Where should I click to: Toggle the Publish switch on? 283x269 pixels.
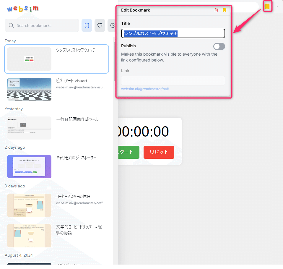click(219, 46)
